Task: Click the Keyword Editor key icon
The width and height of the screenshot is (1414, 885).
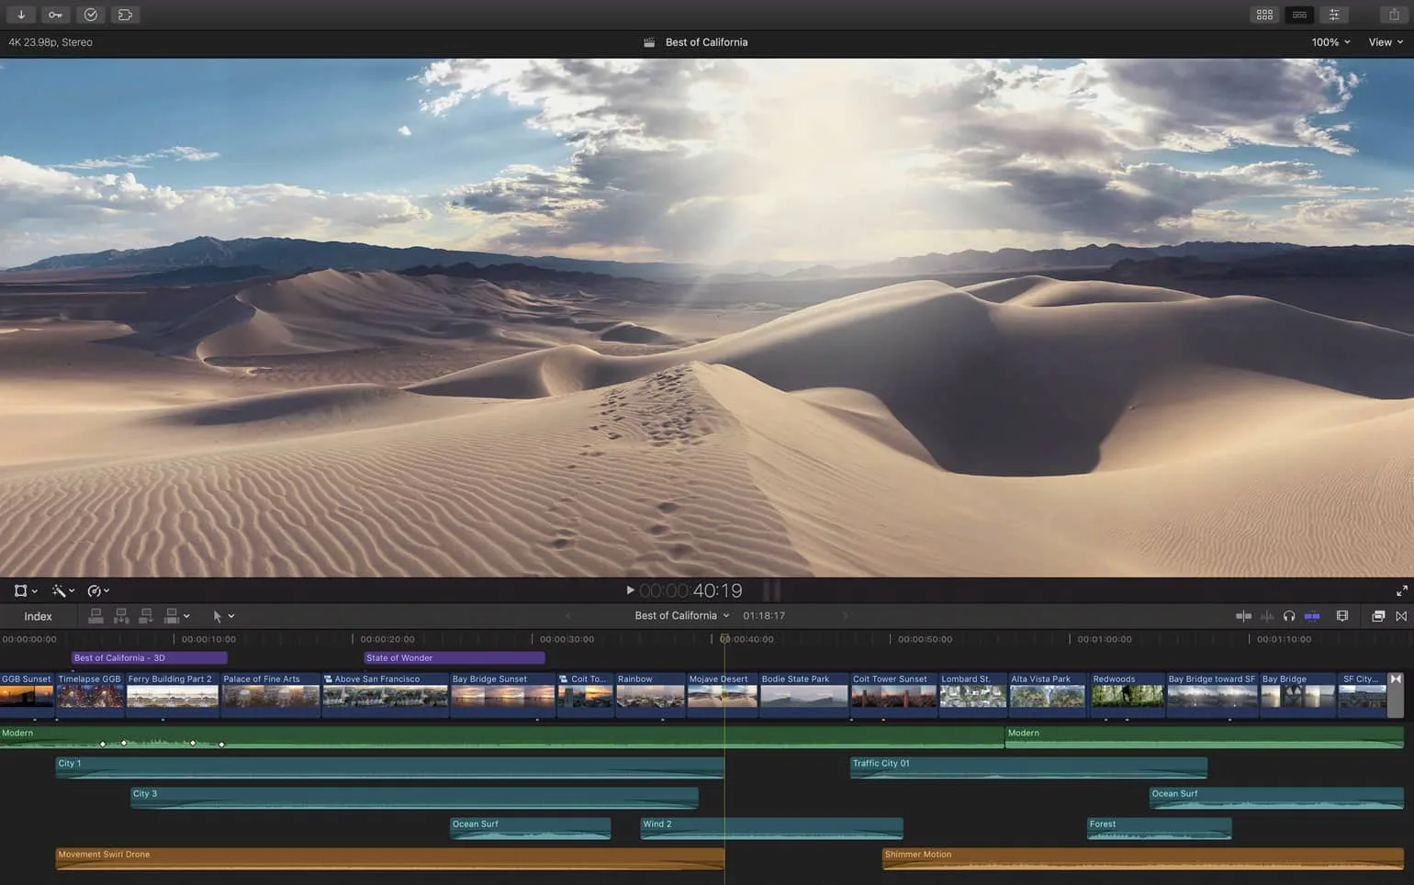Action: click(x=55, y=14)
